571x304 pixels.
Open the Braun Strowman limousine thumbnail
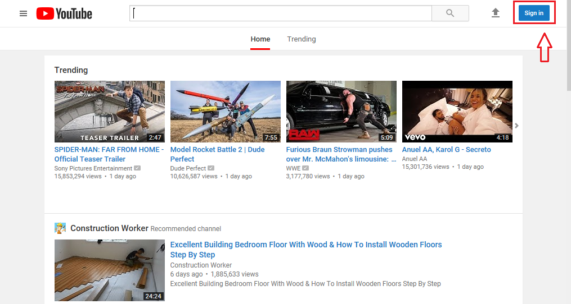(341, 112)
